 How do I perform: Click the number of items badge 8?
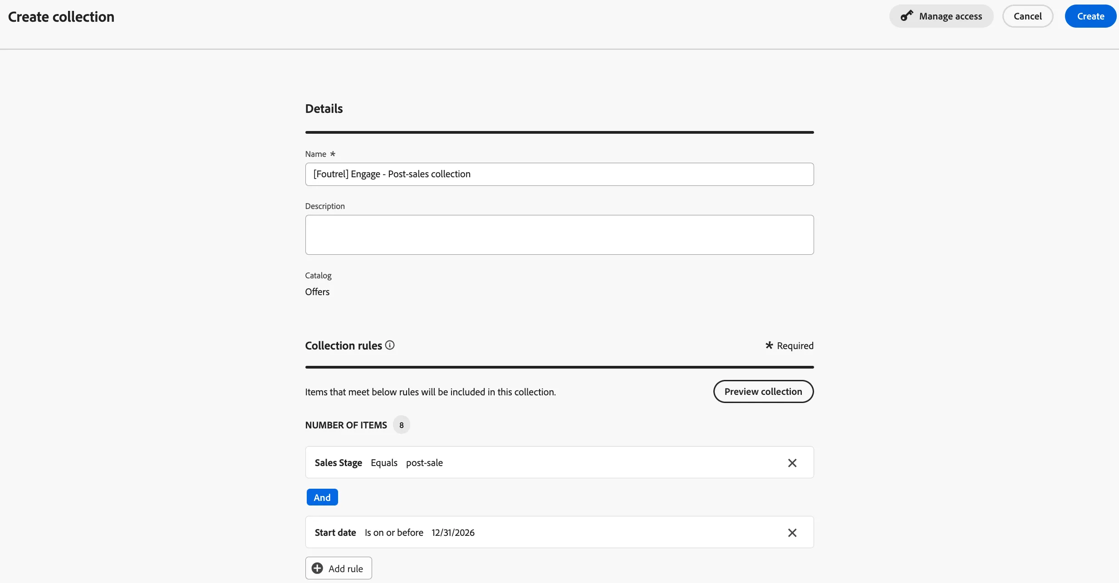401,425
